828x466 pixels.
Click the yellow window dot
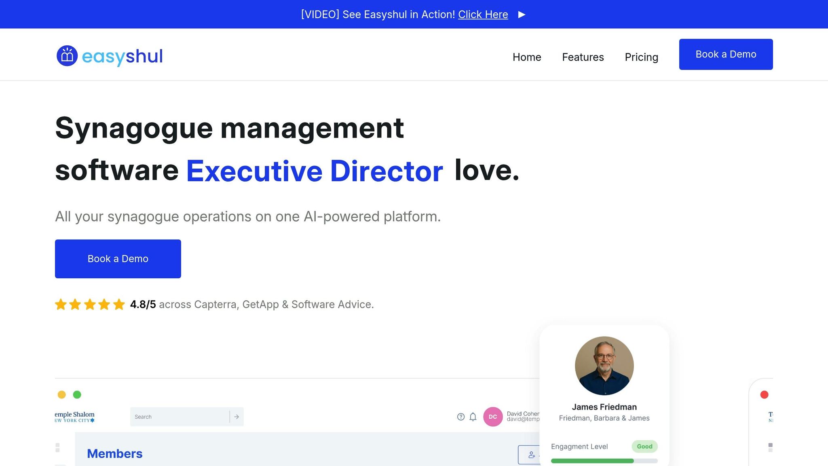click(x=61, y=394)
